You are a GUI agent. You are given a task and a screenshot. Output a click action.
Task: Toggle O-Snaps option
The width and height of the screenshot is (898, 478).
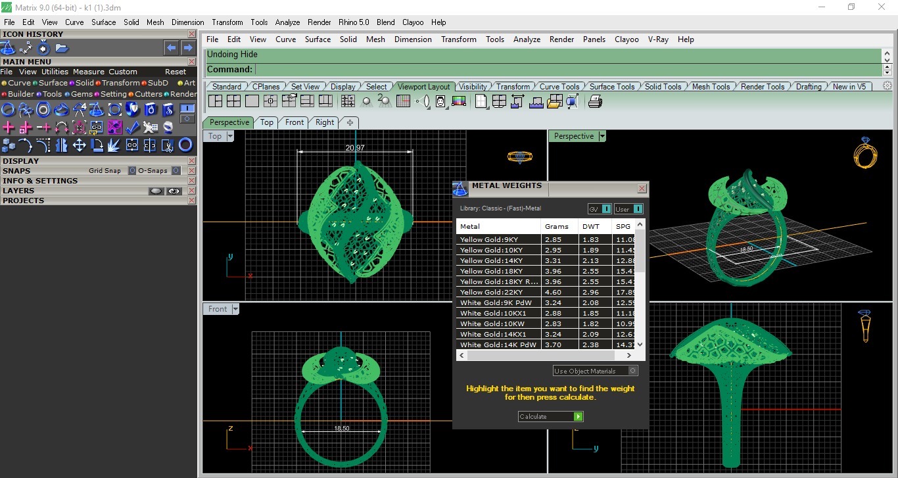[176, 171]
